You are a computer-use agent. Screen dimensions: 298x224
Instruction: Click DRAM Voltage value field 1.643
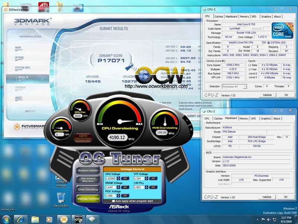coord(111,187)
